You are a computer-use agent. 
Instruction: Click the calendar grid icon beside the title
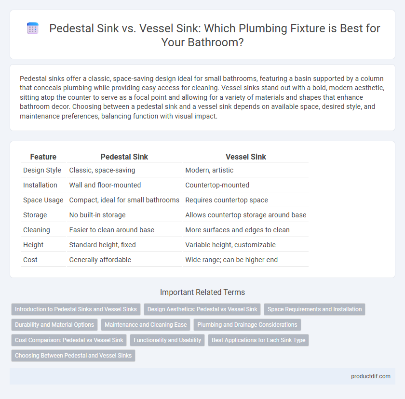tap(33, 28)
